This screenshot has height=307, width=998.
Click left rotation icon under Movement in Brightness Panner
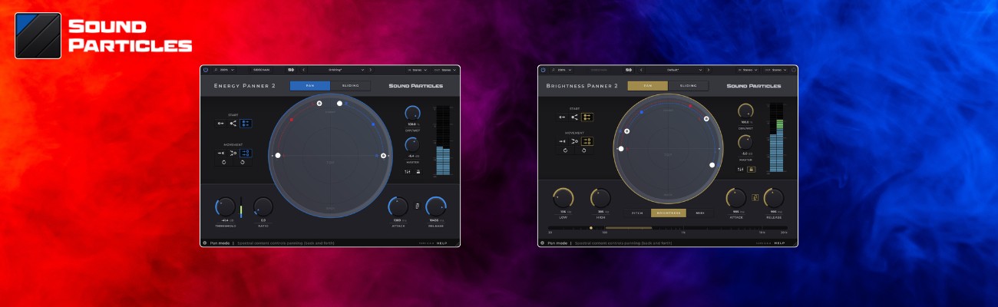coord(565,150)
